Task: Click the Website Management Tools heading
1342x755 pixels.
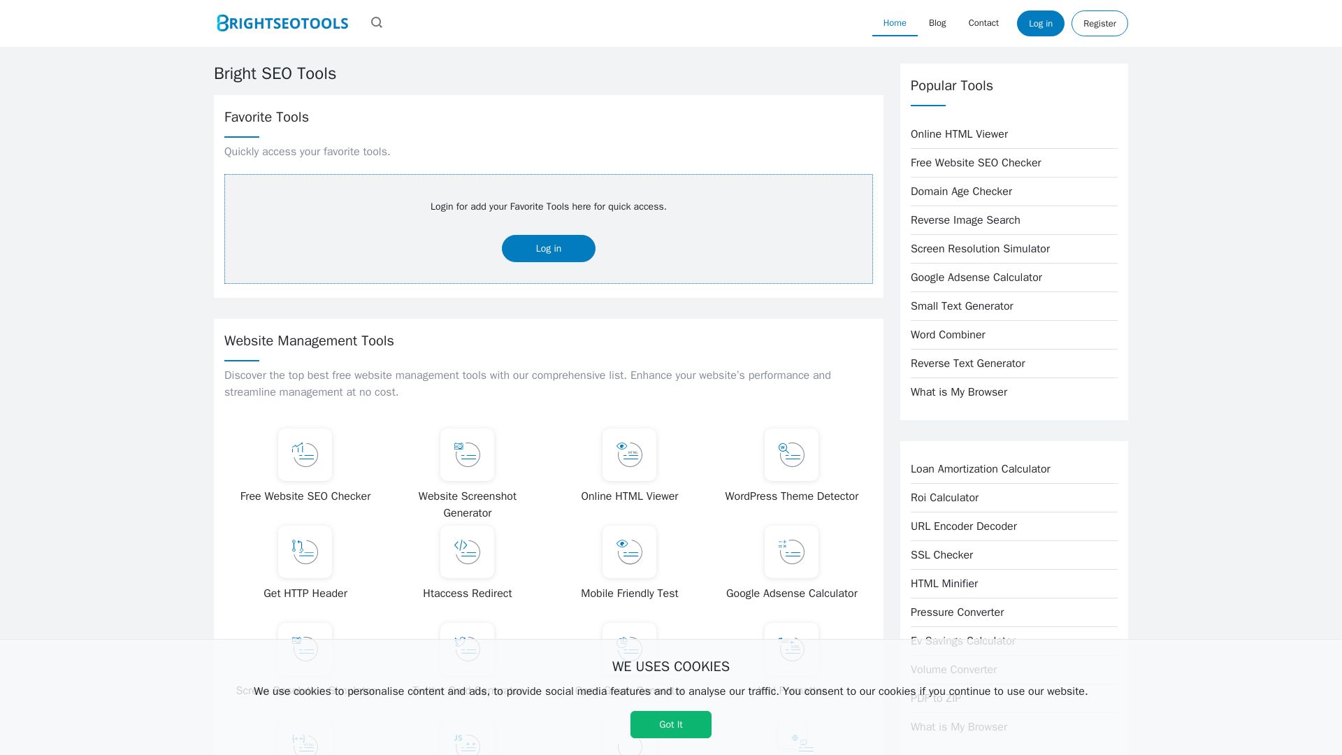Action: pyautogui.click(x=309, y=341)
